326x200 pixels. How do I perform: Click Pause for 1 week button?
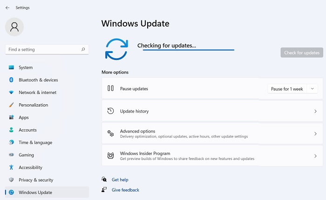click(x=287, y=89)
